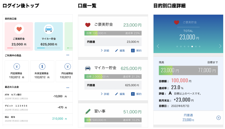Select the first carousel page dot
Viewport: 225px width, 129px height.
click(x=177, y=47)
